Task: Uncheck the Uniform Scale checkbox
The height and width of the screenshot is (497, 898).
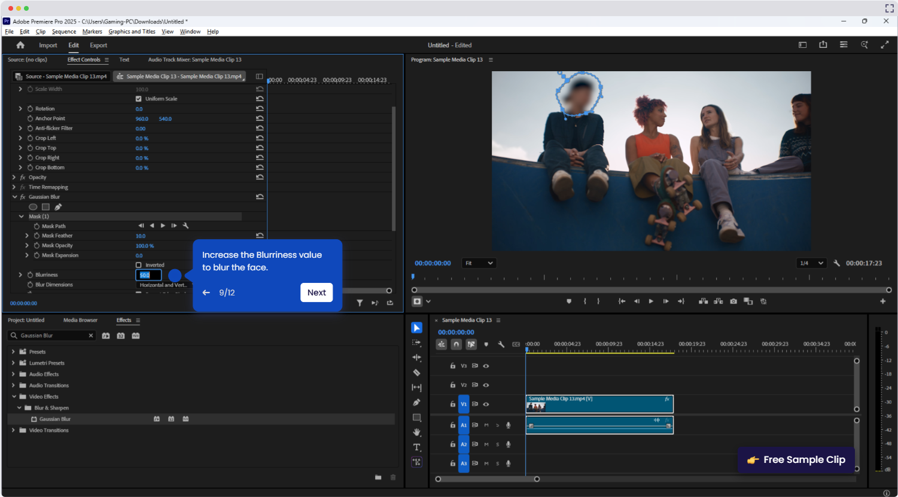Action: pyautogui.click(x=139, y=99)
